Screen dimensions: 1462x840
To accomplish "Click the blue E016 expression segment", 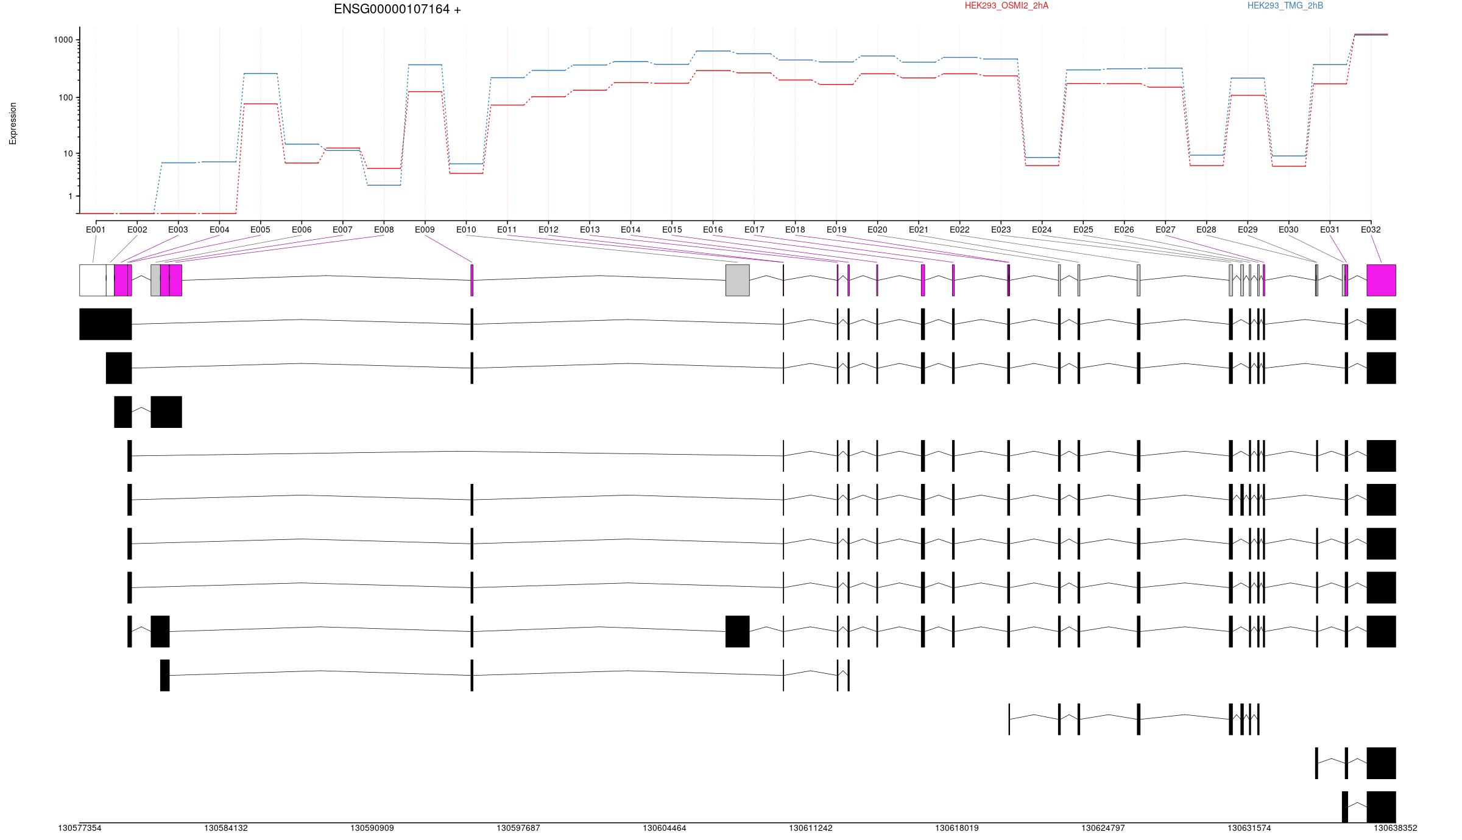I will point(713,51).
